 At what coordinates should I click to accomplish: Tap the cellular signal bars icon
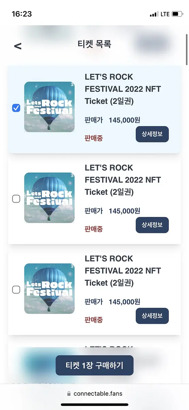pos(154,14)
